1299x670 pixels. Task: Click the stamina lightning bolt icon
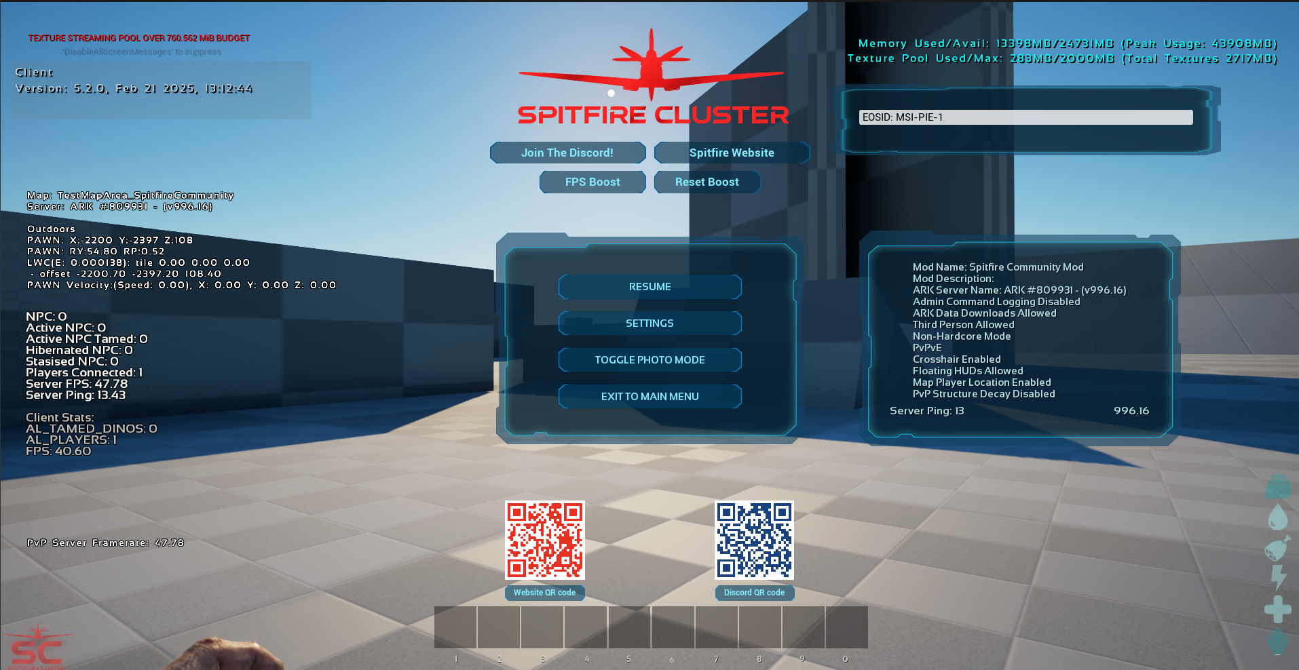coord(1278,578)
